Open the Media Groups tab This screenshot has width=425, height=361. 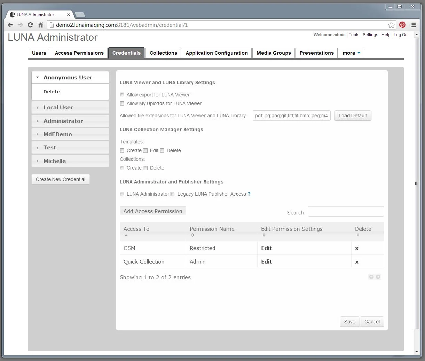coord(274,53)
